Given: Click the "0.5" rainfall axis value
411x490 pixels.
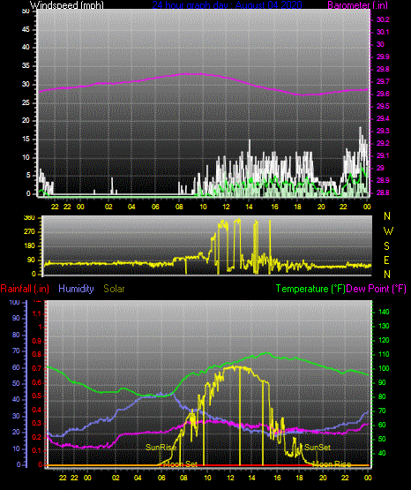Looking at the screenshot, I should [37, 396].
